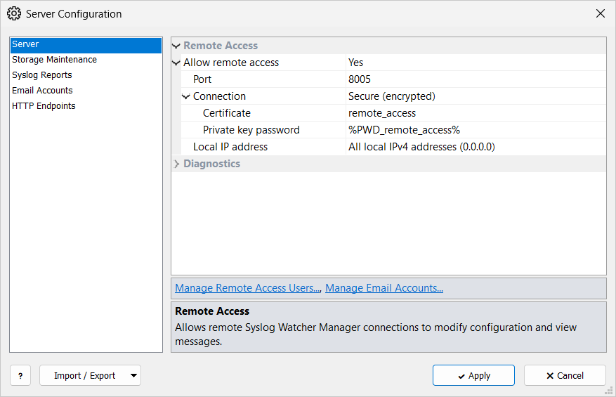Click the Port property label
Viewport: 616px width, 397px height.
pos(202,79)
